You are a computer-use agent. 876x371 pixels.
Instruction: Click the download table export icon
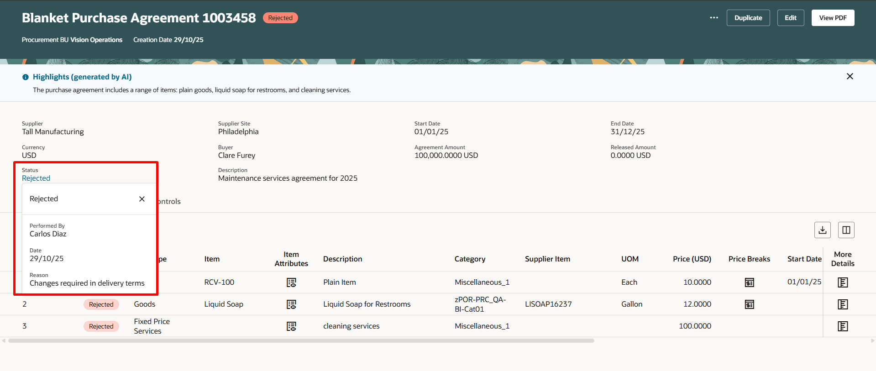[823, 230]
